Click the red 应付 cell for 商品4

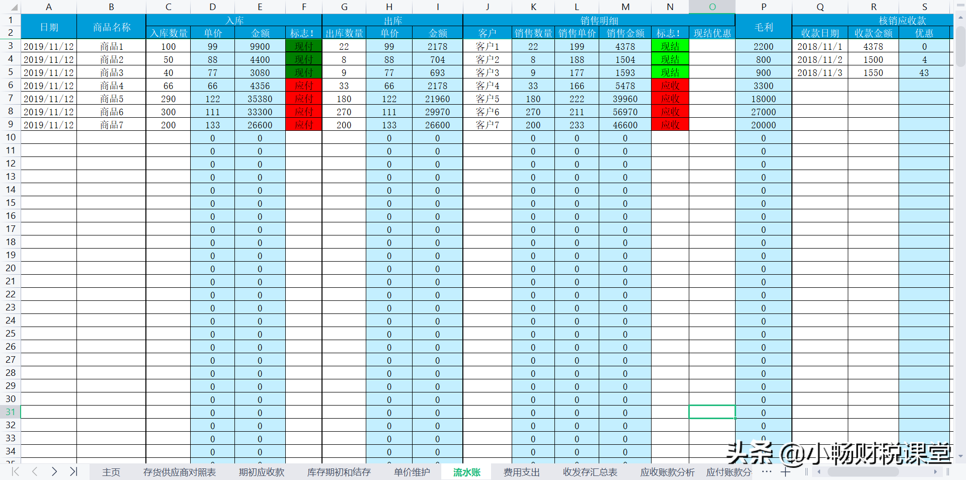tap(304, 86)
